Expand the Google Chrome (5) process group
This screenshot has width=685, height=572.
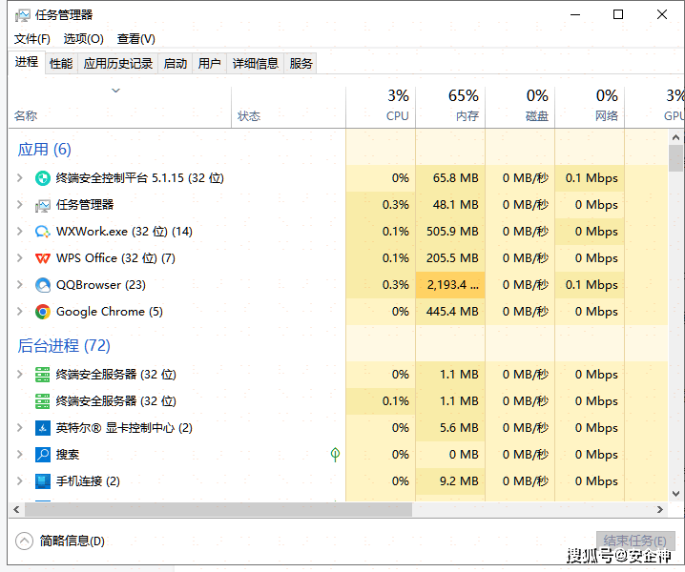20,312
